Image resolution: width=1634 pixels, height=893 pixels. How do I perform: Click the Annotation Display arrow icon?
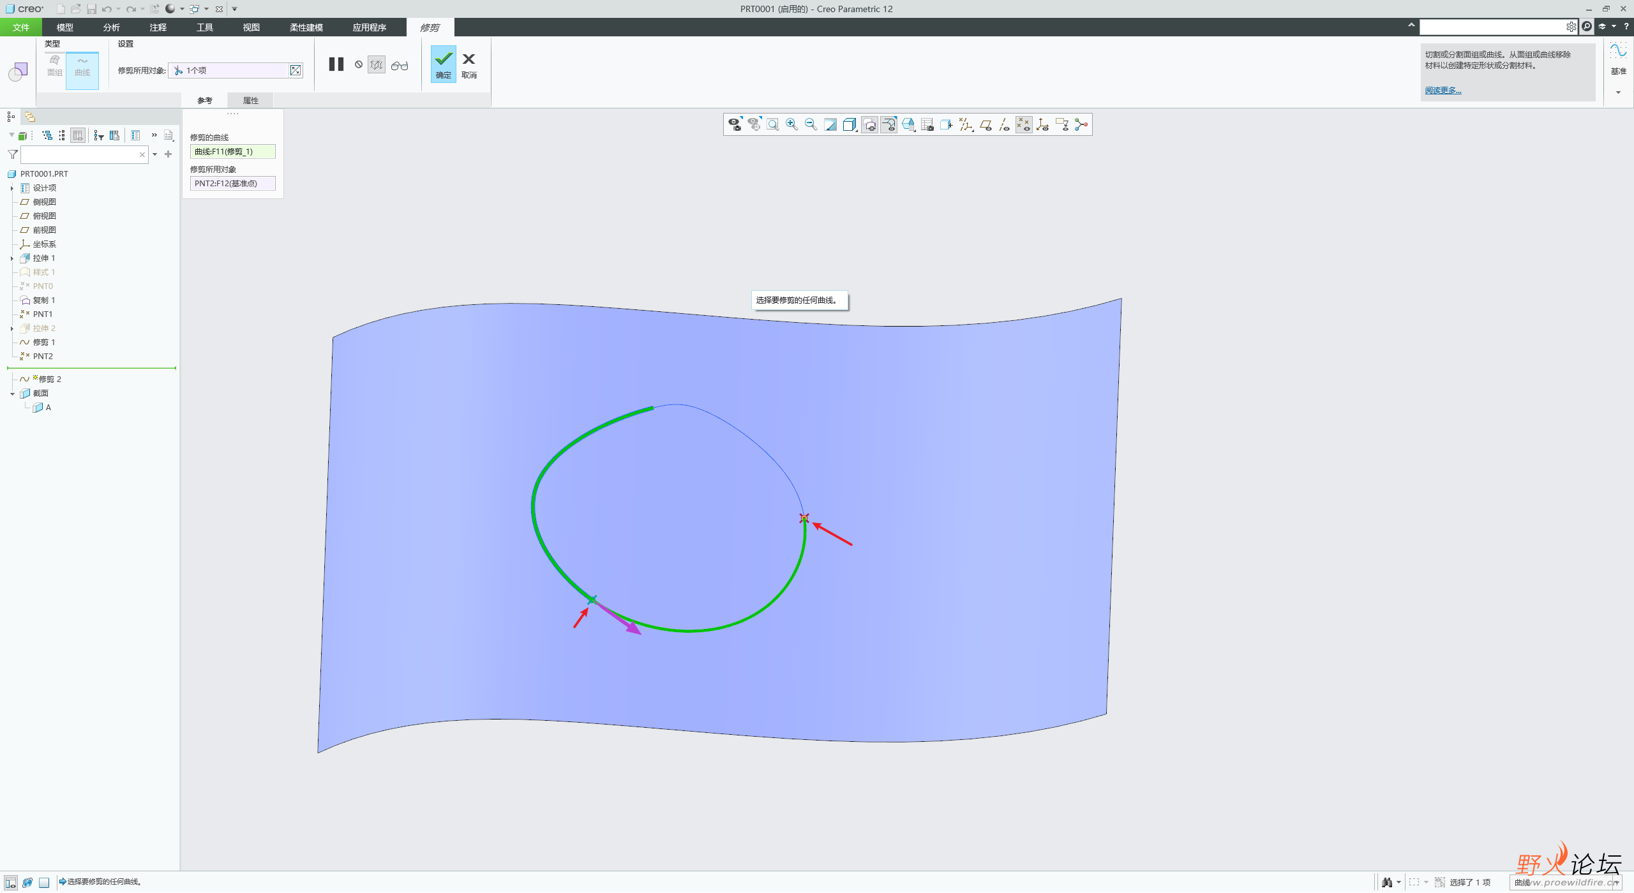pyautogui.click(x=1062, y=125)
